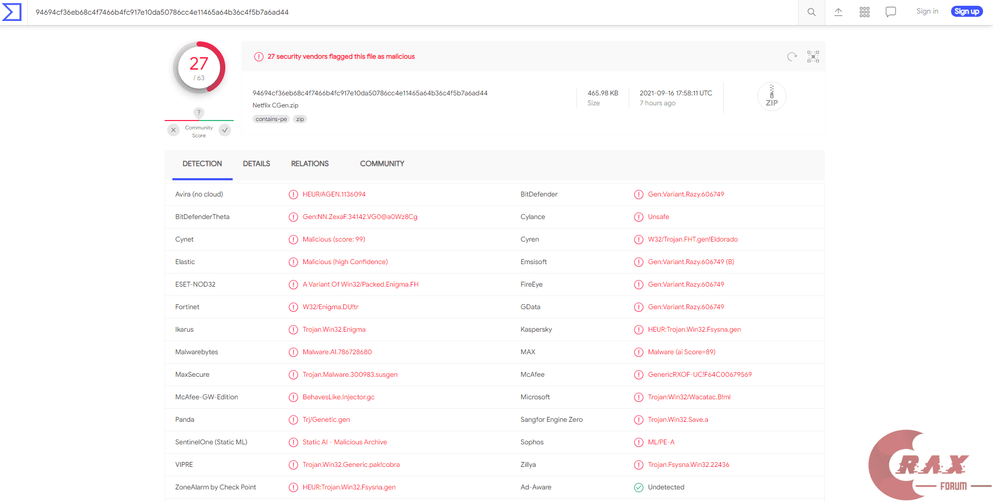
Task: Click the warning icon for Cylance Unsafe
Action: point(639,217)
